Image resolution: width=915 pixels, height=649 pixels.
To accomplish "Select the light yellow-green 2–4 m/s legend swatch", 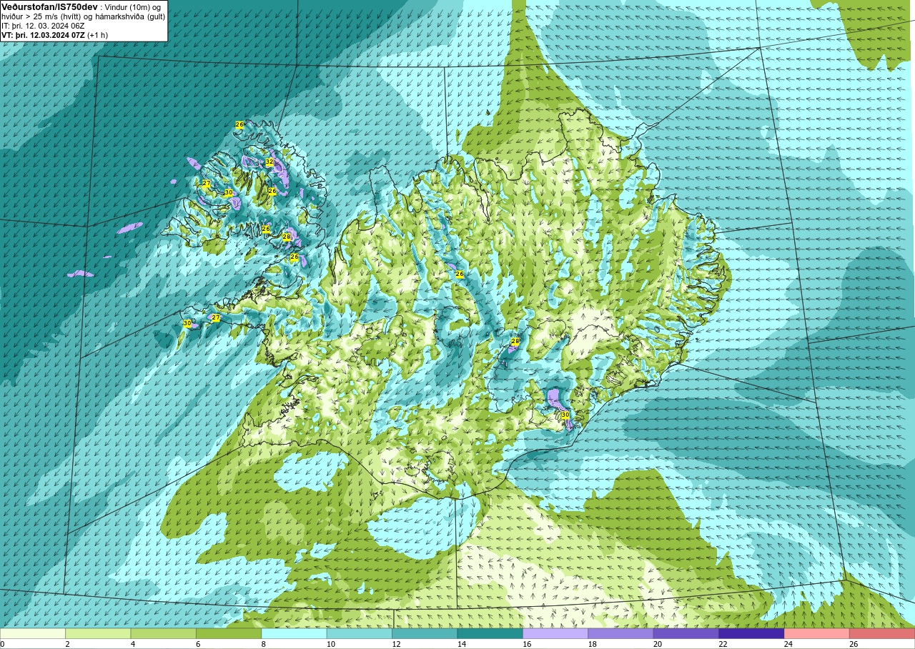I will pos(98,633).
